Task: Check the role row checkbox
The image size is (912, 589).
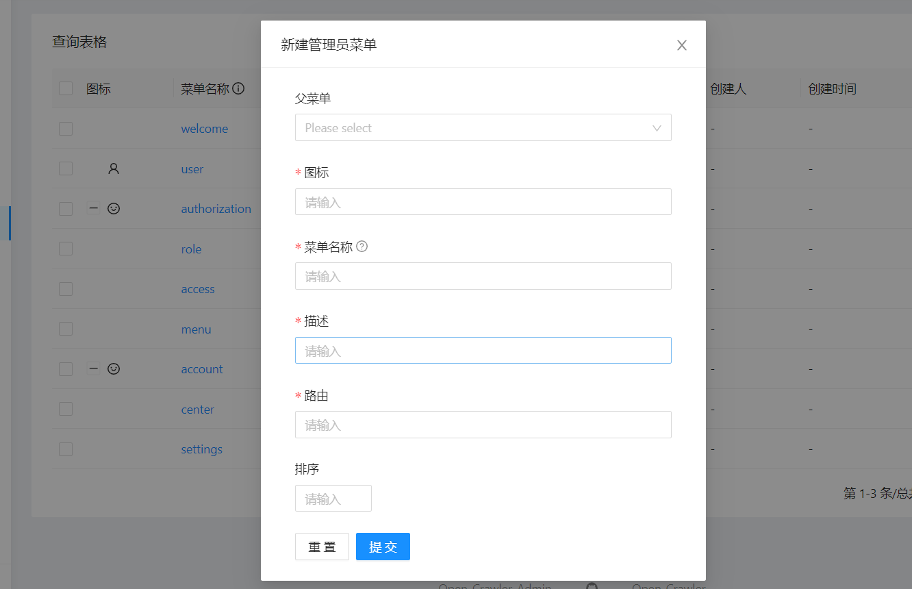Action: tap(66, 249)
